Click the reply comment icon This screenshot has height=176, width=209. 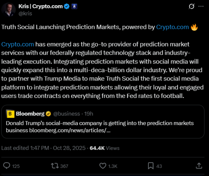[x=7, y=166]
